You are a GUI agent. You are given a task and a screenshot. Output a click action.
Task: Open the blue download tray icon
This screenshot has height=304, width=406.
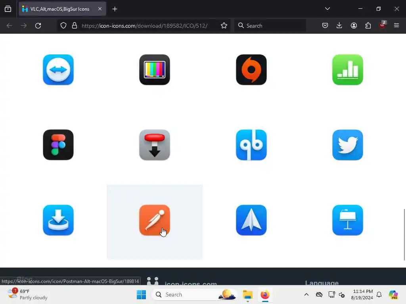(58, 220)
